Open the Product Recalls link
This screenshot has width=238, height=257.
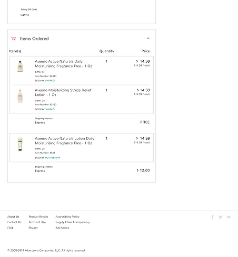coord(39,217)
